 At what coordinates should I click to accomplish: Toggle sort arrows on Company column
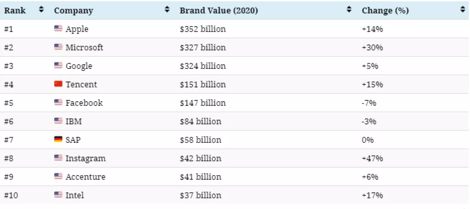tap(167, 10)
